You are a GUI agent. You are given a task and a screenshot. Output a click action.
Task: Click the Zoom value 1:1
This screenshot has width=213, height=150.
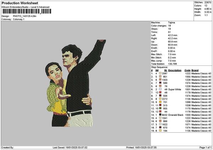click(x=206, y=15)
